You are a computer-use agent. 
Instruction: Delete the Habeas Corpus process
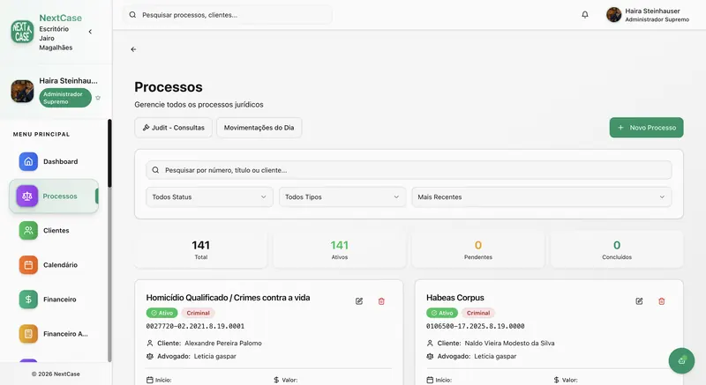coord(661,301)
